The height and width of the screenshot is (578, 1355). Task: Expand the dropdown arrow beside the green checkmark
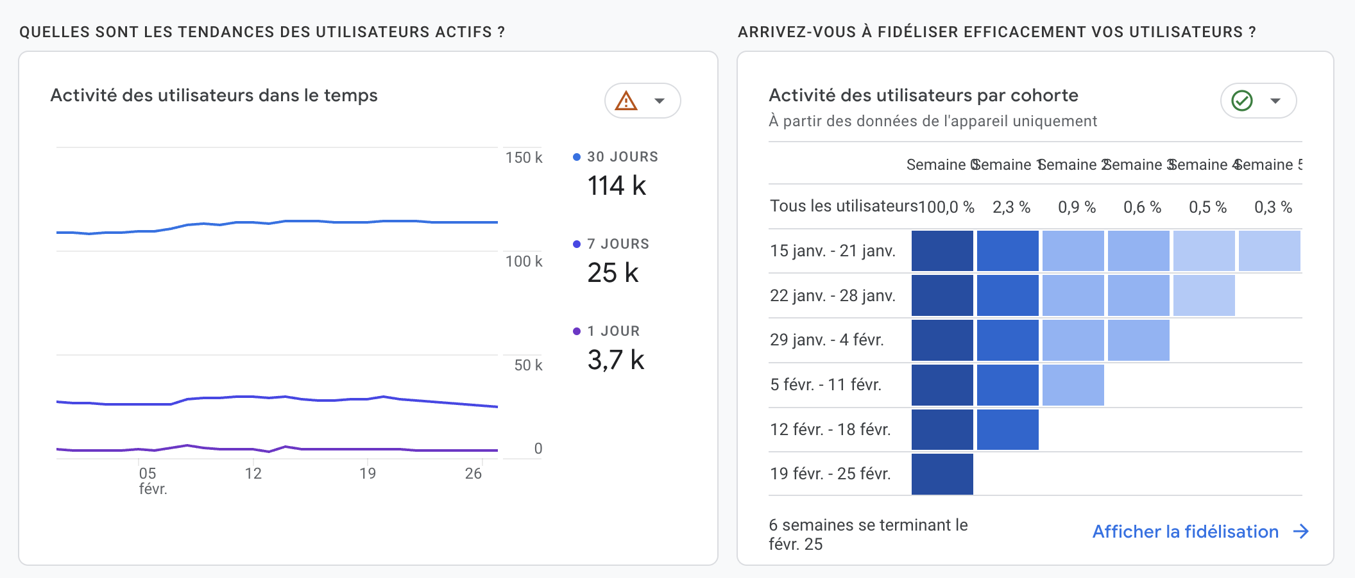1275,101
